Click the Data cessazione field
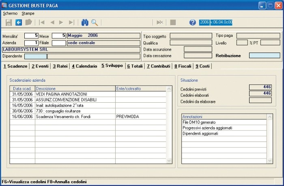Screen dimensions: 284x186 click(198, 55)
